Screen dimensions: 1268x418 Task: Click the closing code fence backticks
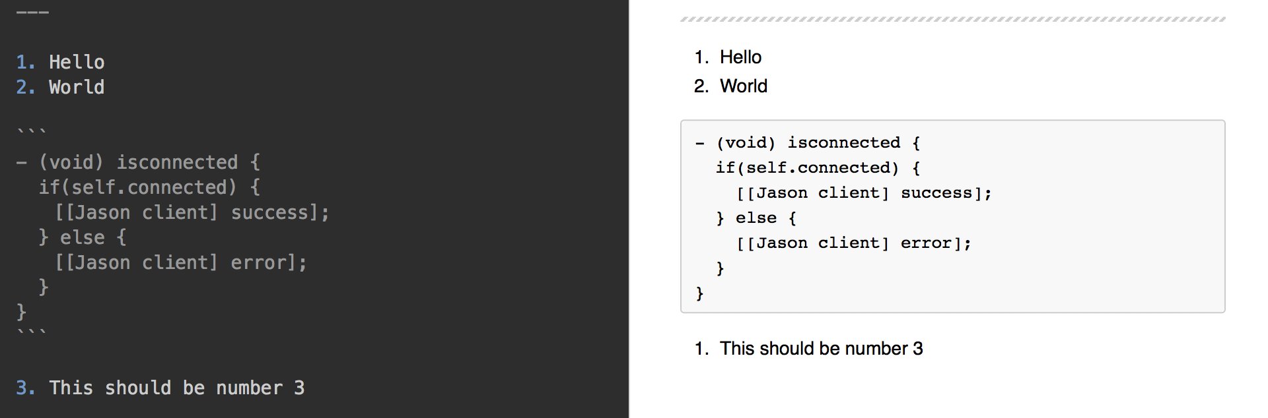(x=32, y=333)
